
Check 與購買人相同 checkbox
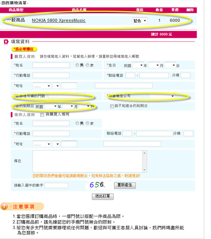coord(42,115)
